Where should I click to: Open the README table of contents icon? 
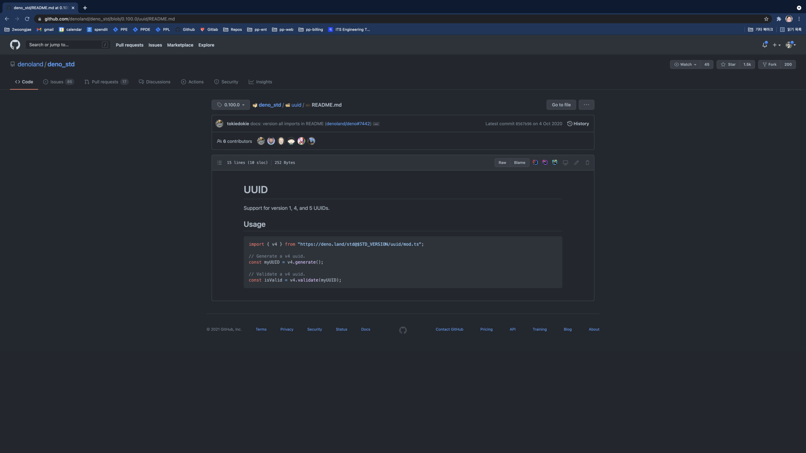pyautogui.click(x=219, y=163)
